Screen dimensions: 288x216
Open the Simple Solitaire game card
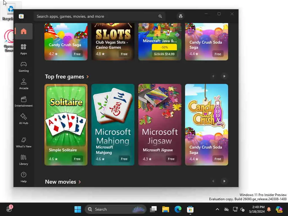(66, 125)
